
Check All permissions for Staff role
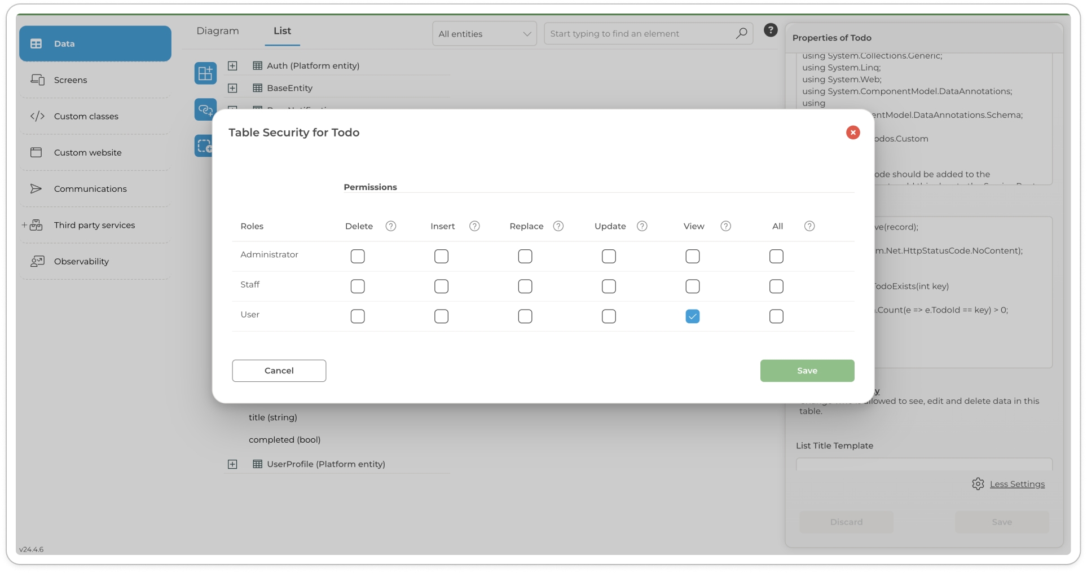coord(776,286)
